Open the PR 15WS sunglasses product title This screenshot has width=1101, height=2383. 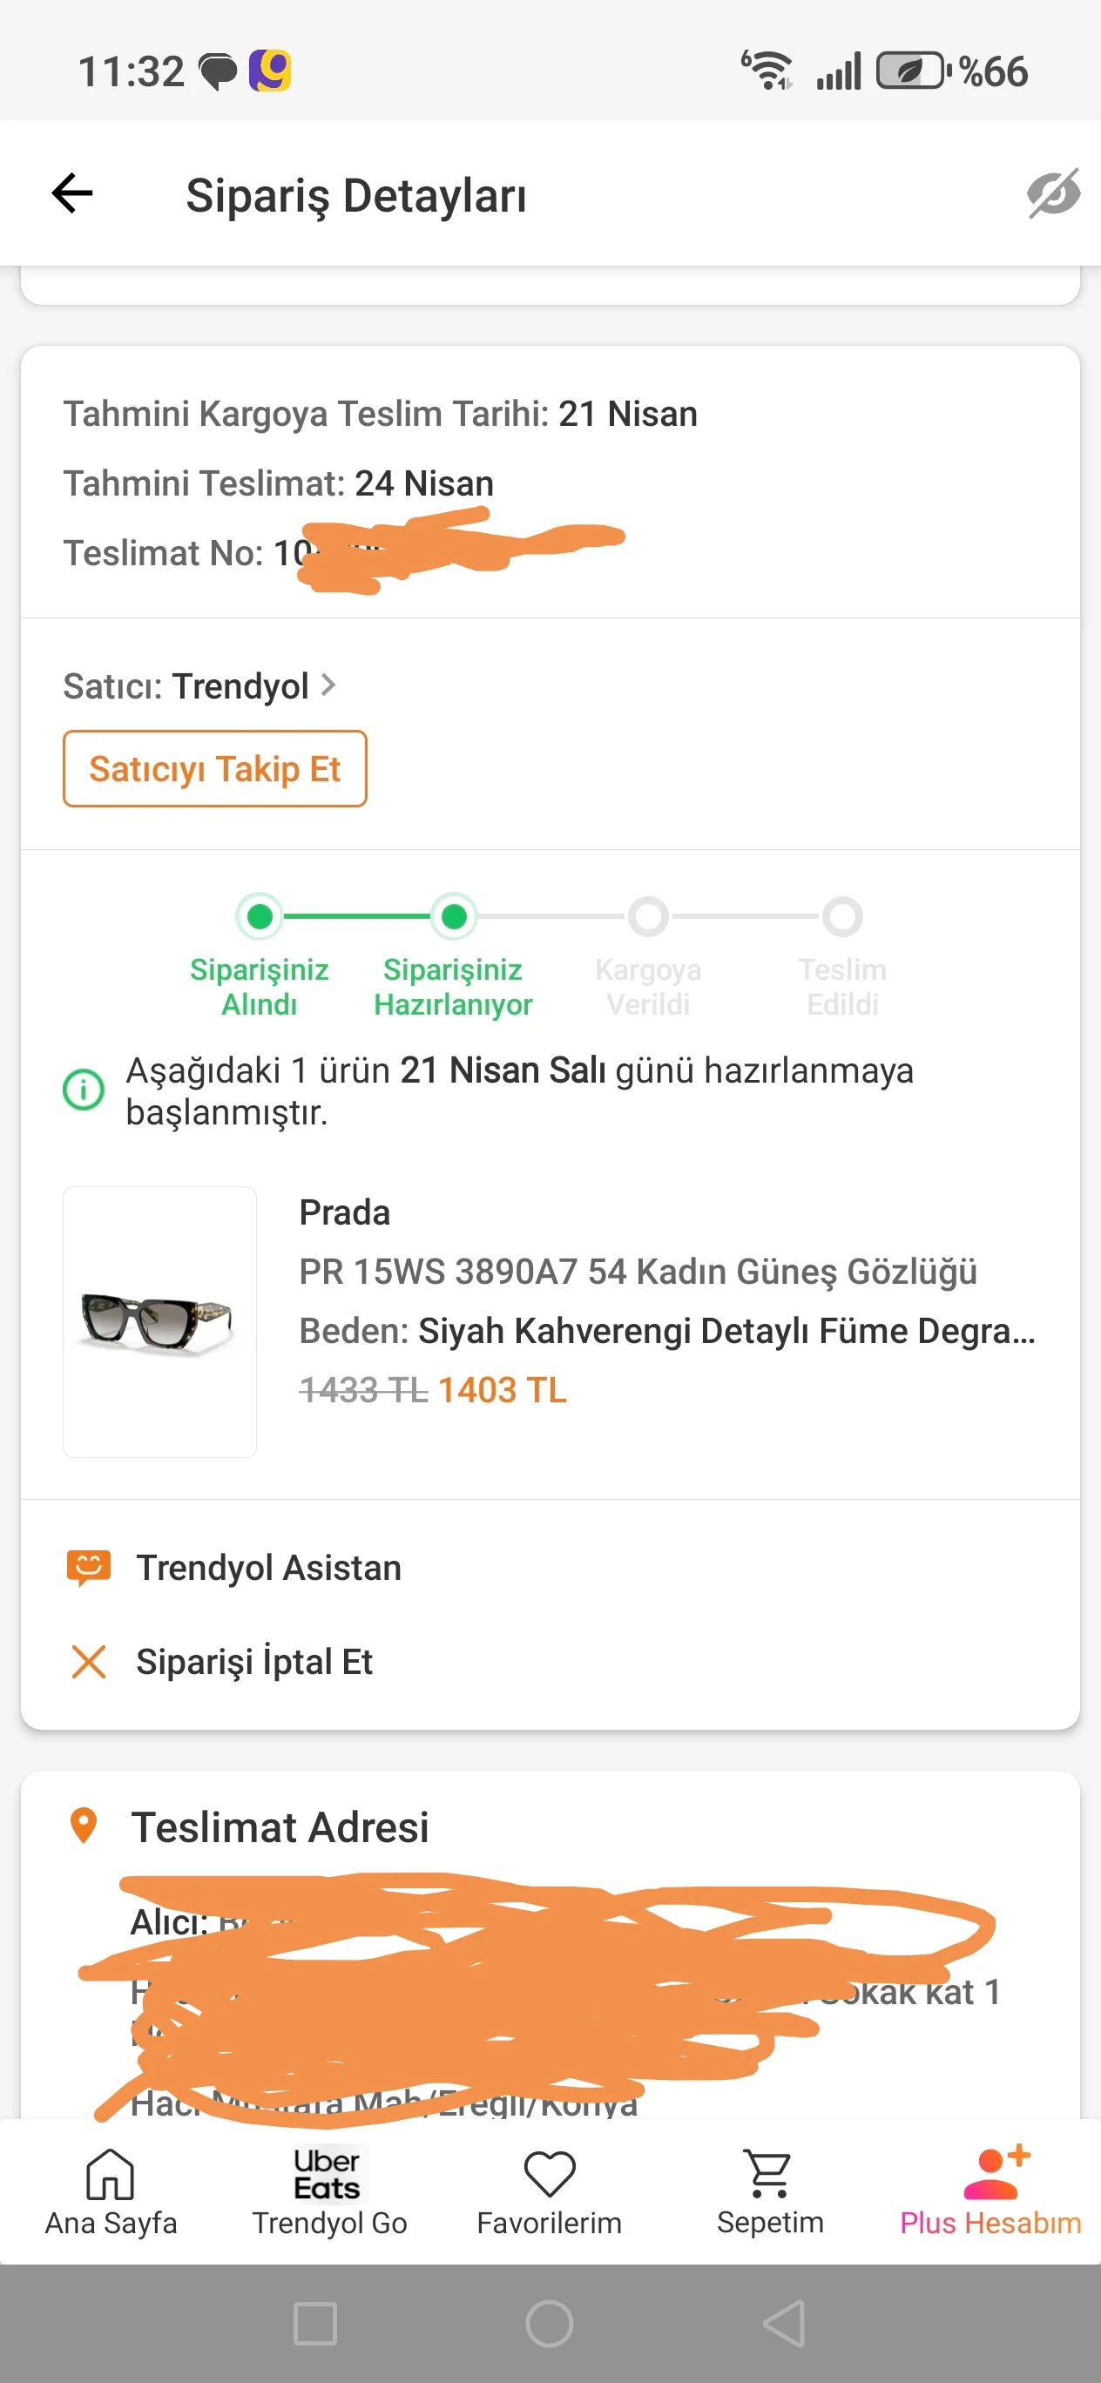(638, 1271)
